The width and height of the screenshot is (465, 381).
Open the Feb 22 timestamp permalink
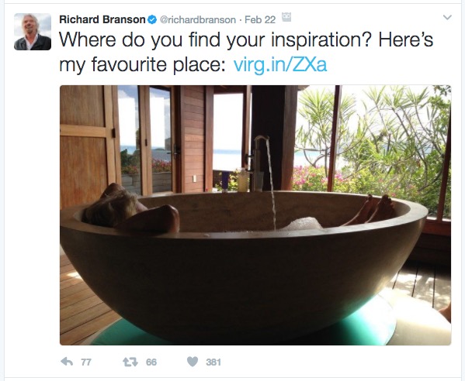tap(260, 20)
